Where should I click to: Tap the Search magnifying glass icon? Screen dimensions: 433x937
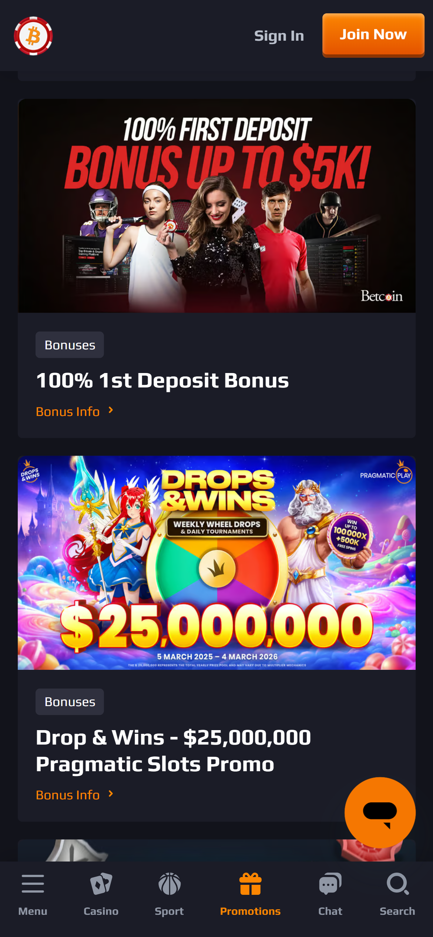point(398,884)
